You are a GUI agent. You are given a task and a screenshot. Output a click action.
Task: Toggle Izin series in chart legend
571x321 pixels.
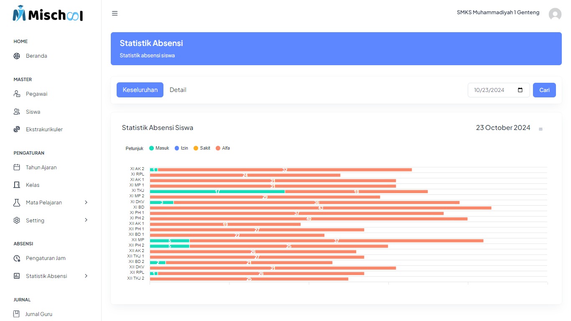(181, 148)
